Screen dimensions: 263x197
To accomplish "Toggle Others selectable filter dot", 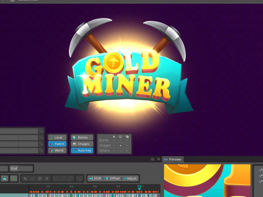I will point(114,151).
